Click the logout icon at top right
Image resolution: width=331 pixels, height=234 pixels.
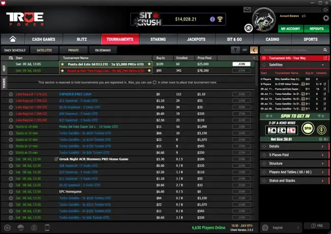[325, 10]
